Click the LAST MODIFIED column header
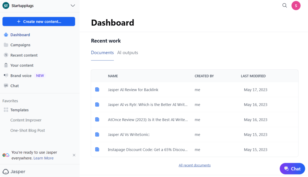 [x=253, y=76]
